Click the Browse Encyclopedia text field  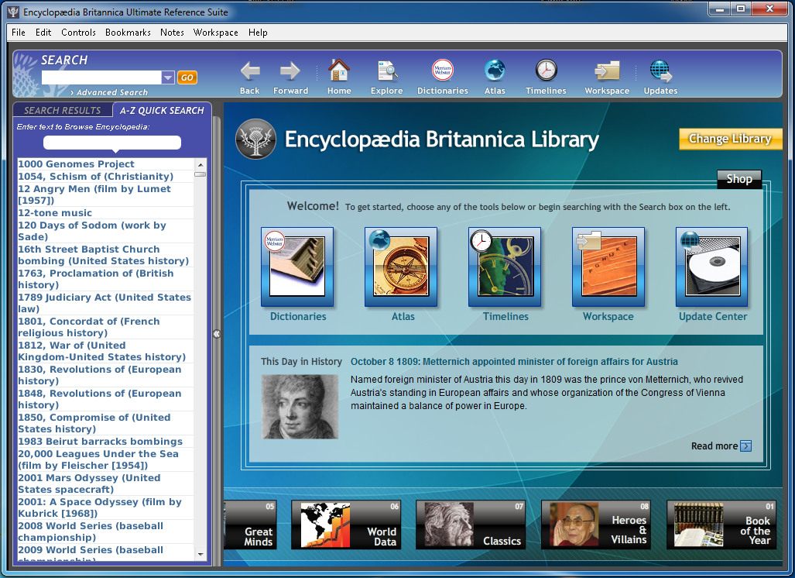tap(112, 143)
